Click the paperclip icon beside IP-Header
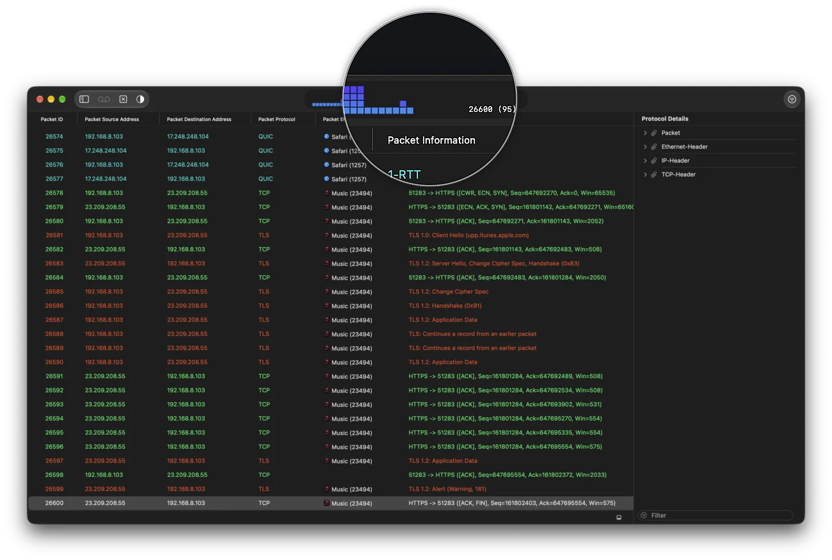The image size is (832, 560). tap(654, 161)
